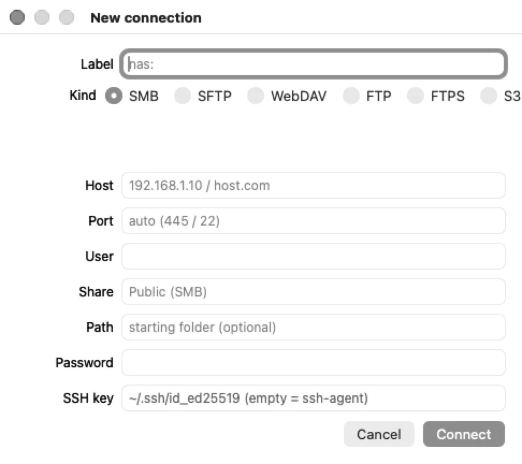Switch kind to FTPS
The image size is (522, 464).
[x=415, y=96]
